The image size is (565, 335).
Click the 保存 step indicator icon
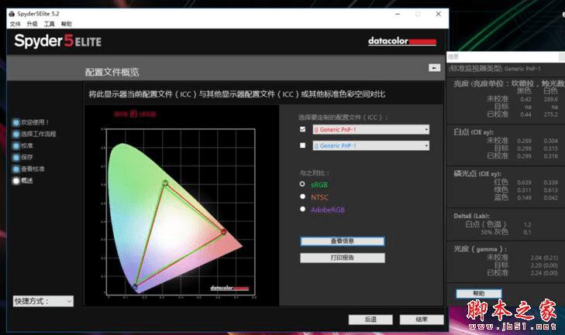[x=16, y=157]
